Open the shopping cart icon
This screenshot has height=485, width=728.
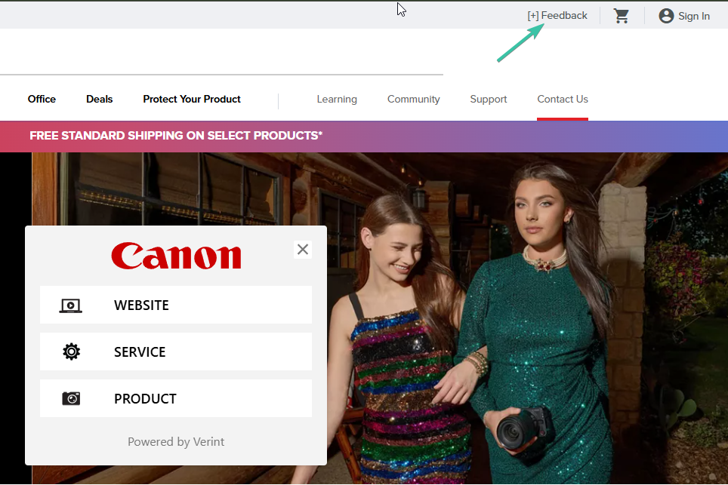pyautogui.click(x=622, y=16)
